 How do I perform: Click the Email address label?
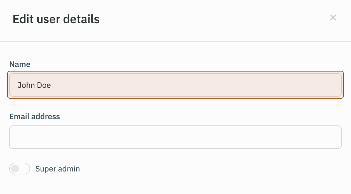[34, 117]
